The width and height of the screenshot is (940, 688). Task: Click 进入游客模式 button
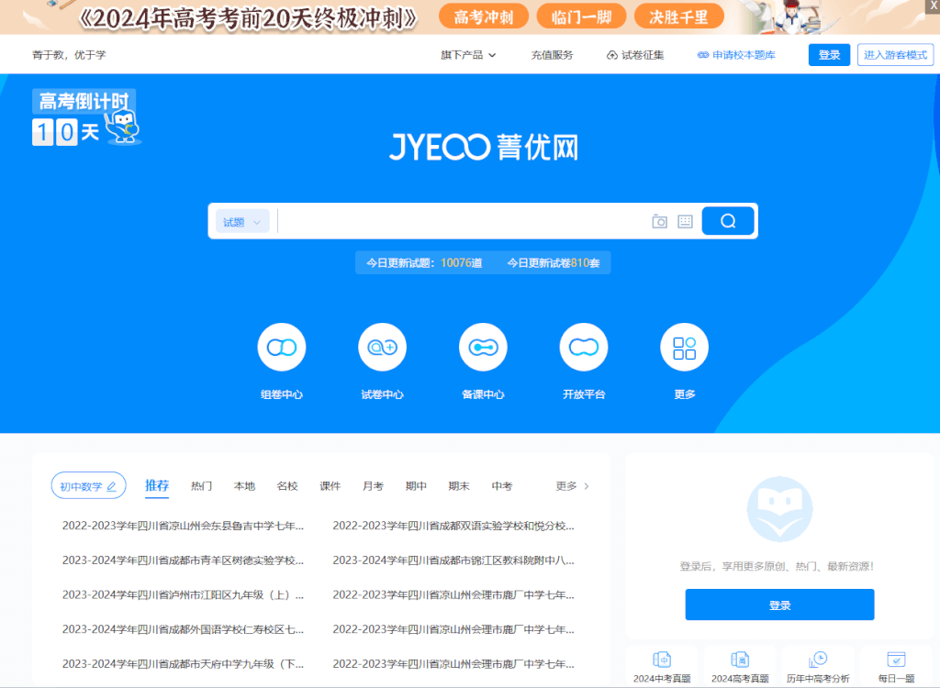[x=895, y=55]
